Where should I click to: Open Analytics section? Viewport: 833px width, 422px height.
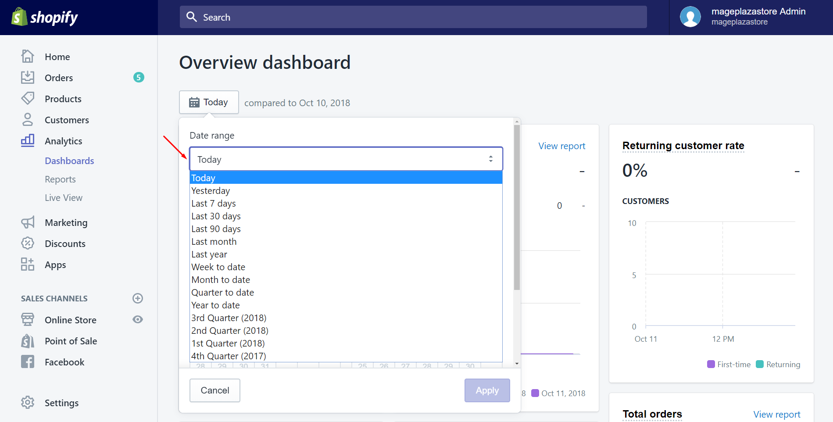[x=64, y=141]
